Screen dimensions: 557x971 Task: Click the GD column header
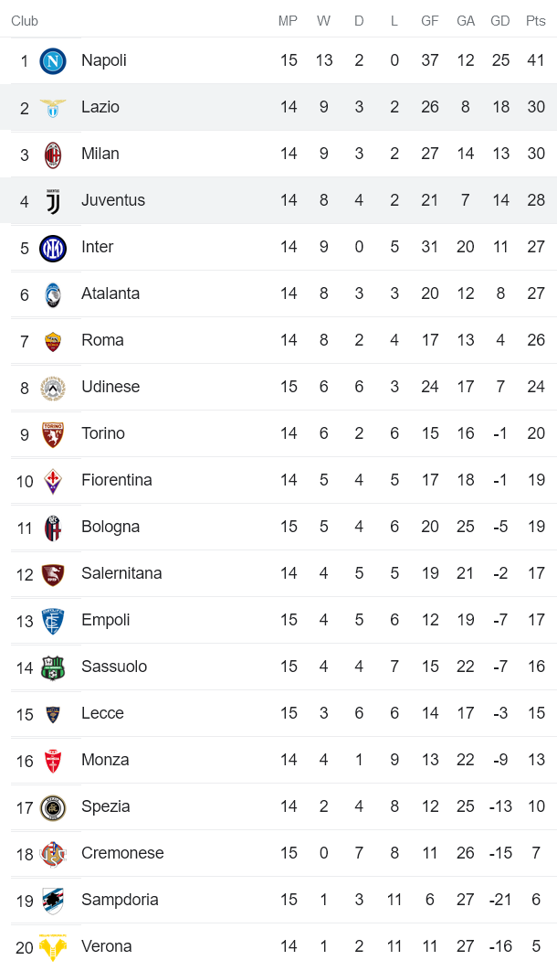click(500, 21)
